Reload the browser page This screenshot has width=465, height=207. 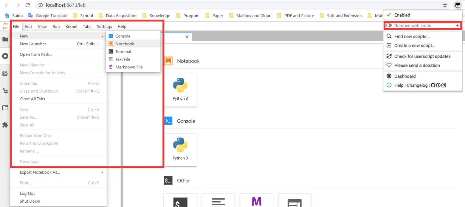(x=28, y=5)
